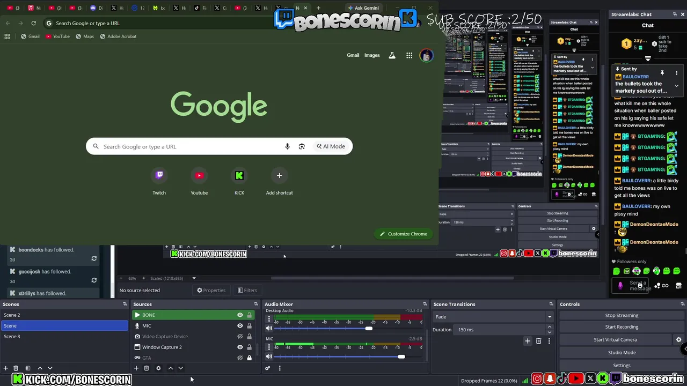Open Audio Mixer toolbar three-dot menu

click(x=280, y=368)
